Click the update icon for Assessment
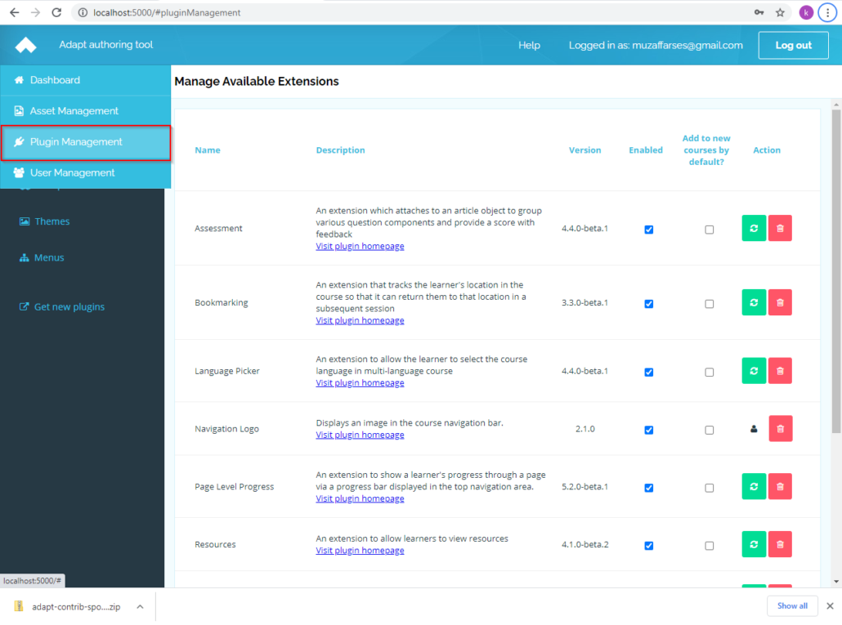 (x=753, y=228)
